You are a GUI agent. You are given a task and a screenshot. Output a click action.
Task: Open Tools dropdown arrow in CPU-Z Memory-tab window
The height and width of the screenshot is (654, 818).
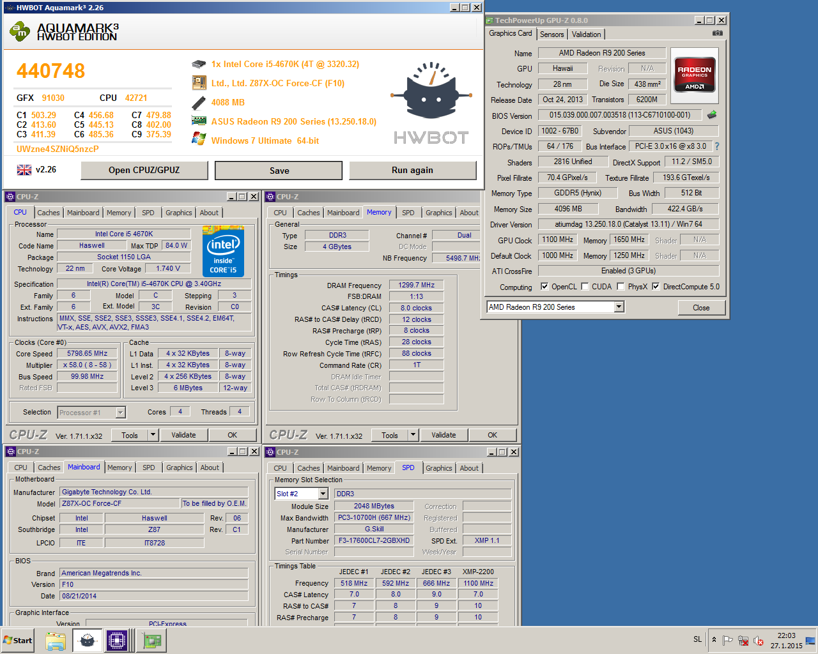click(413, 435)
